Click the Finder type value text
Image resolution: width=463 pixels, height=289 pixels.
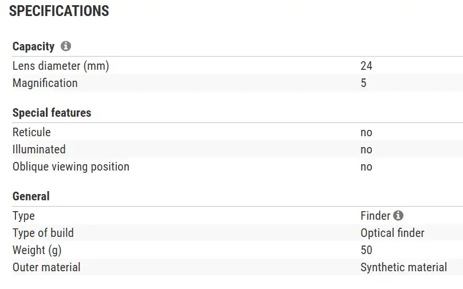click(x=375, y=216)
